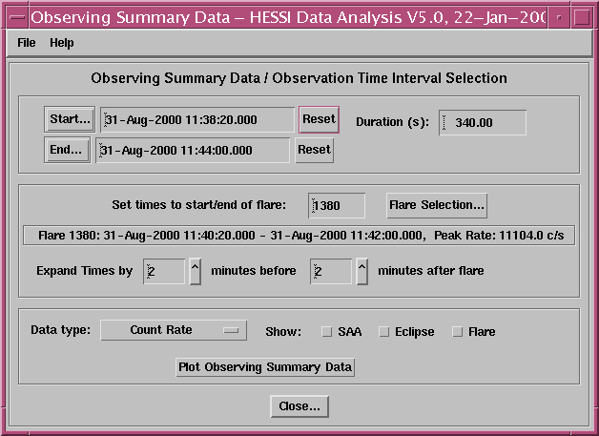The height and width of the screenshot is (436, 599).
Task: Open the window menu icon in title bar
Action: (14, 15)
